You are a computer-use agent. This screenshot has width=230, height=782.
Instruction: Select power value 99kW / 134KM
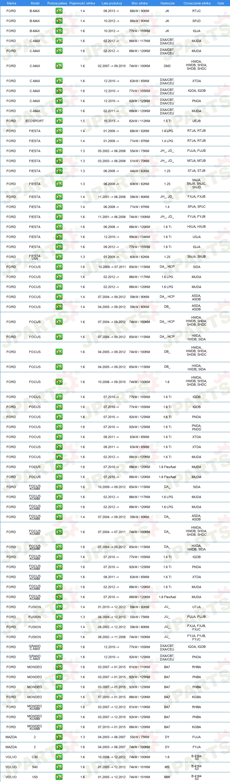point(140,237)
